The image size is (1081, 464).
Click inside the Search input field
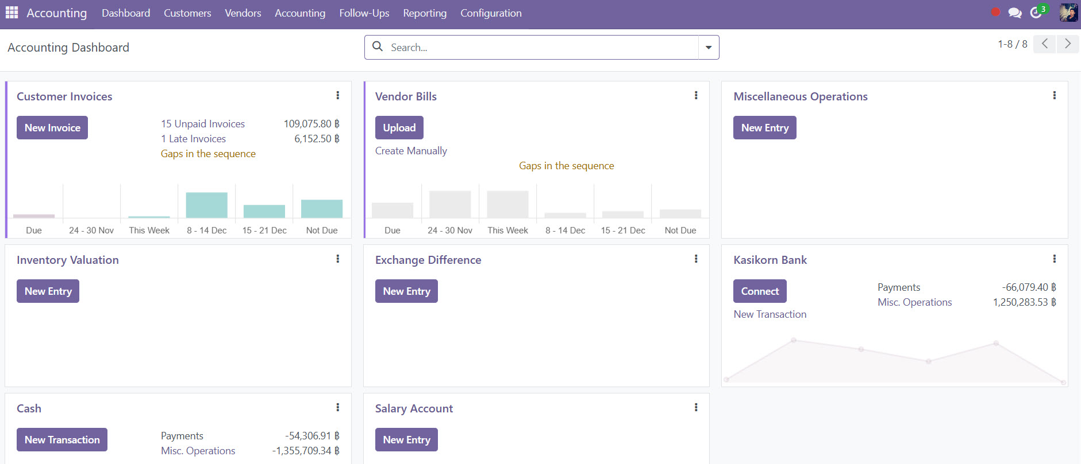tap(540, 48)
